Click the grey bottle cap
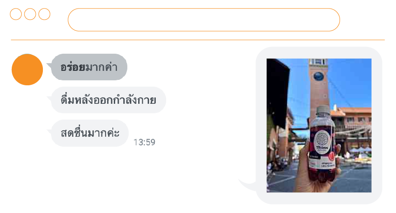Viewport: 396px width, 213px height. pyautogui.click(x=323, y=111)
